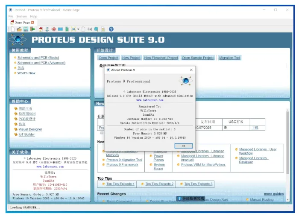Open Schematic and PCB (Basic) tutorial
Image resolution: width=299 pixels, height=216 pixels.
pos(38,58)
